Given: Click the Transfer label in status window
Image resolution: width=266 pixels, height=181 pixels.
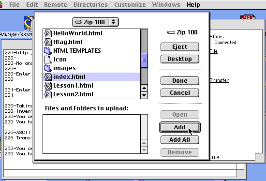Looking at the screenshot, I should (220, 80).
